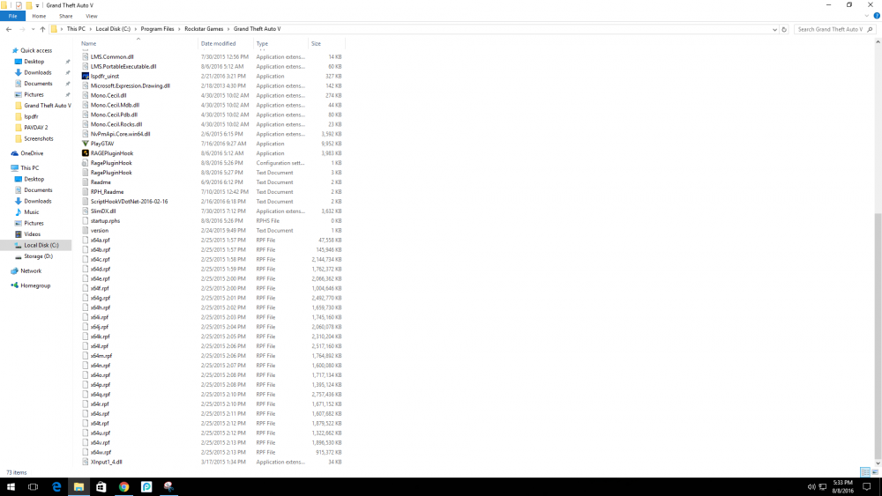This screenshot has width=882, height=496.
Task: Select the lspdfr_uinst application icon
Action: 86,76
